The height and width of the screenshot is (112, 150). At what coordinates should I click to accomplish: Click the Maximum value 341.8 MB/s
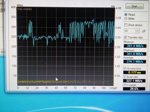pyautogui.click(x=135, y=54)
